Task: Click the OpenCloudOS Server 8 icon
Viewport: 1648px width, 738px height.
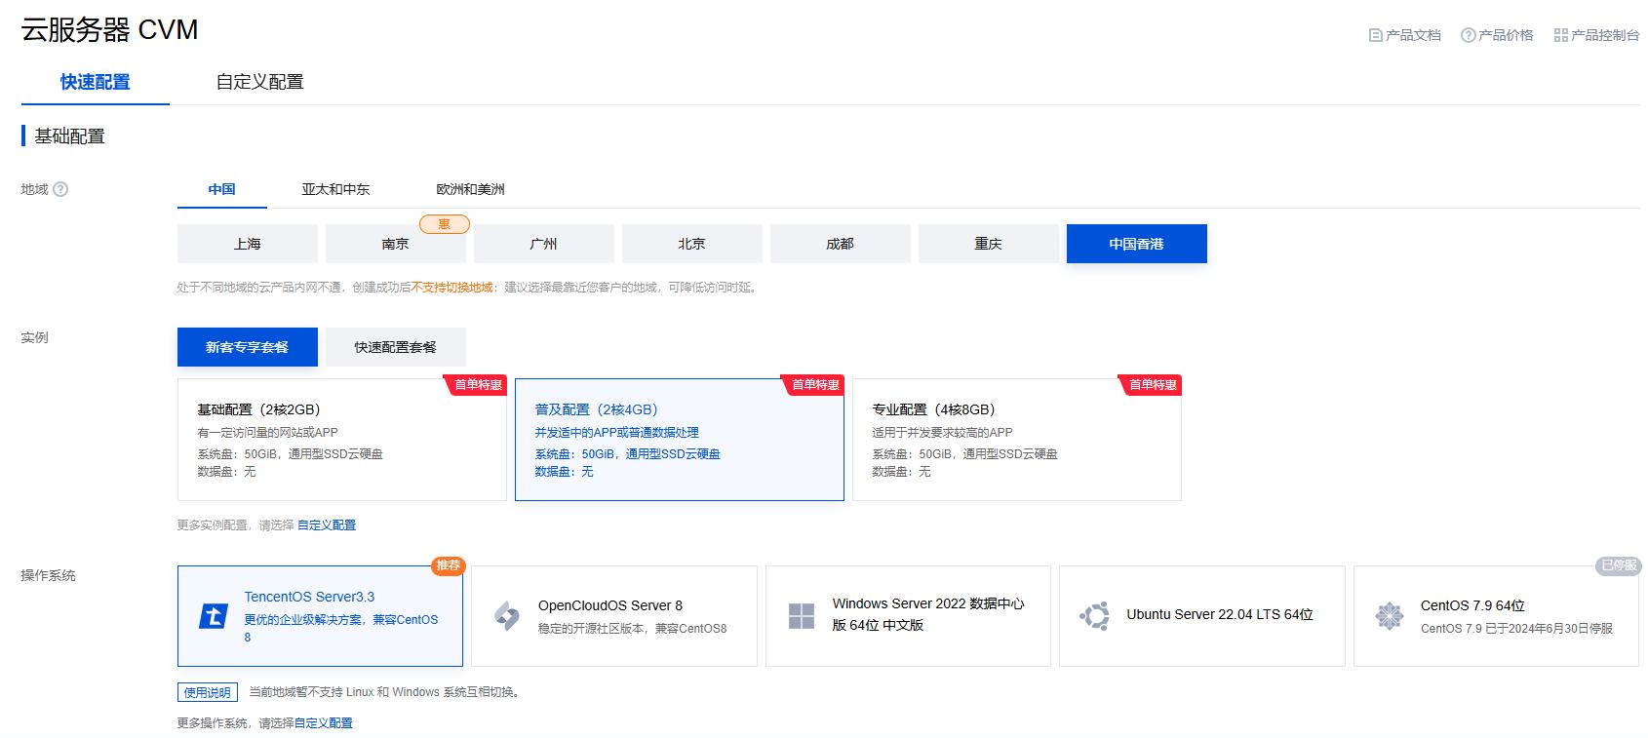Action: click(x=507, y=616)
